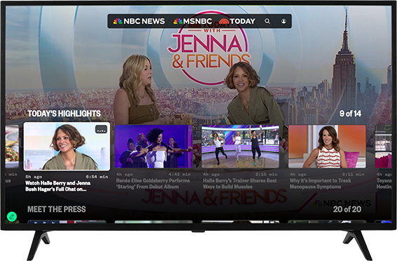
Task: Click the '9 of 14' counter
Action: [350, 114]
